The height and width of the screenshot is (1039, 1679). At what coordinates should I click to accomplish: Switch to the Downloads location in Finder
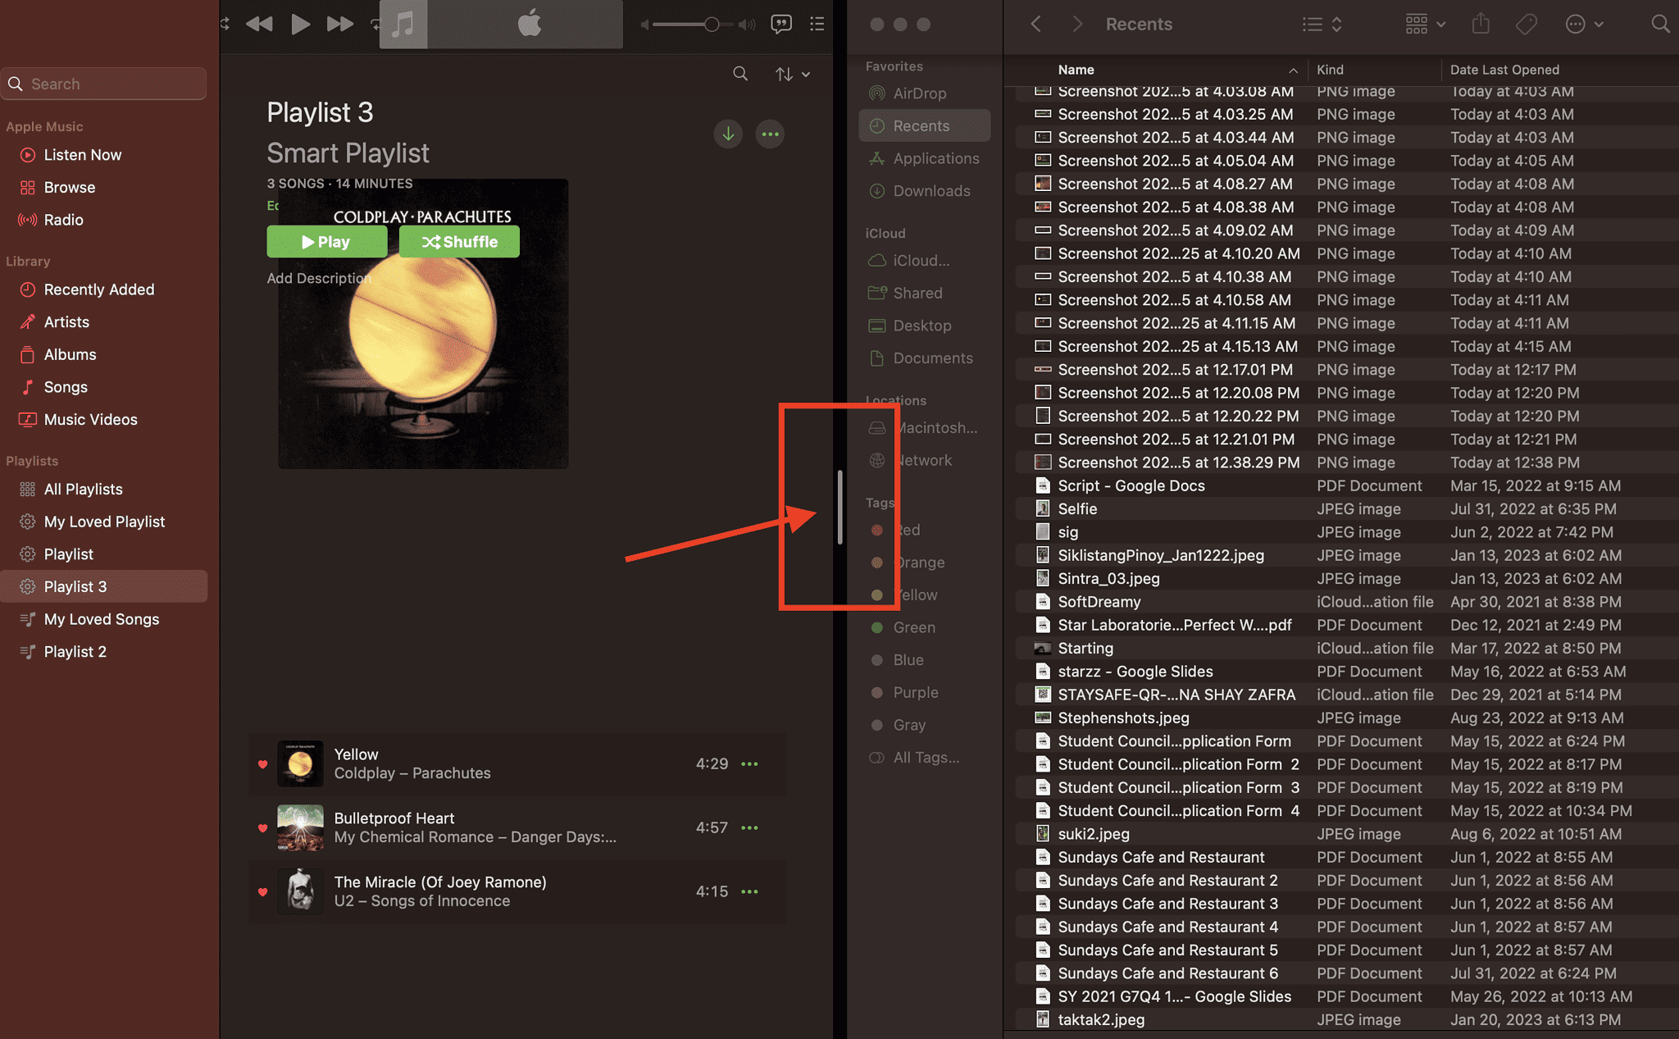click(931, 191)
